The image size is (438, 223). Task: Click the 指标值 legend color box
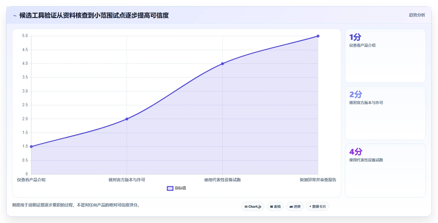click(170, 188)
